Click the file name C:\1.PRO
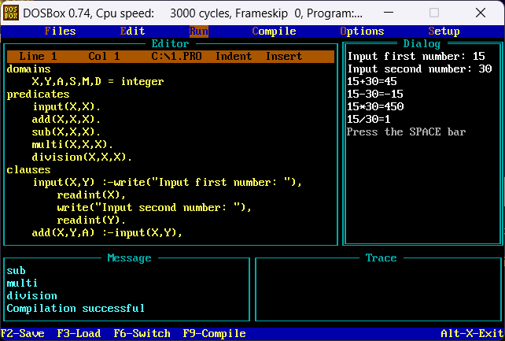Screen dimensions: 505x341 pyautogui.click(x=176, y=57)
